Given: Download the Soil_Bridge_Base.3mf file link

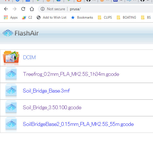Looking at the screenshot, I should click(46, 91).
